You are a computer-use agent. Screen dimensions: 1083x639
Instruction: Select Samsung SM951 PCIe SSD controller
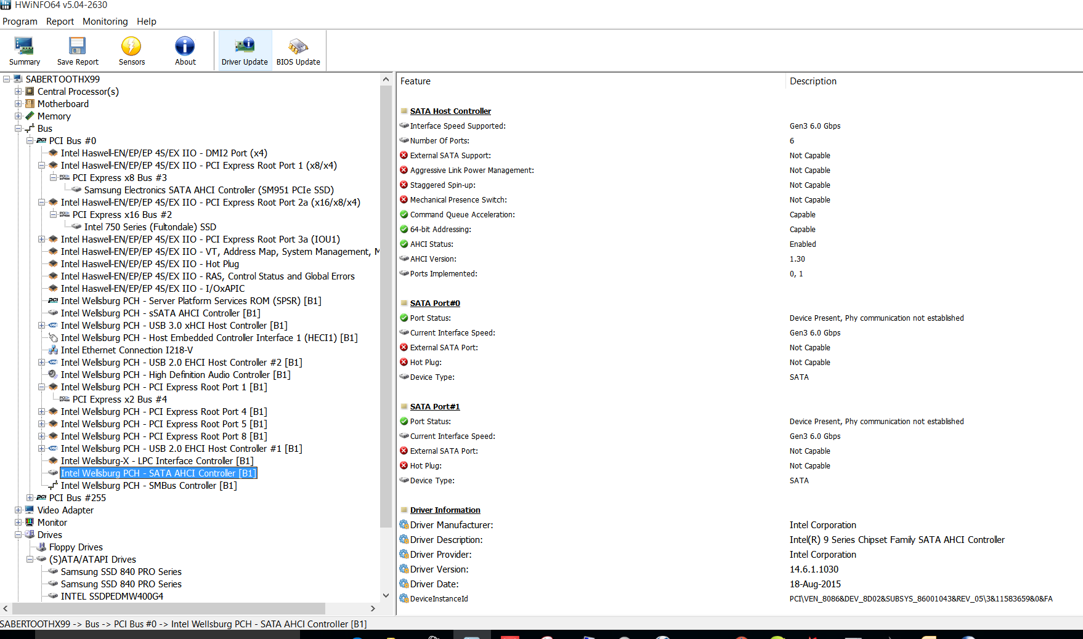(x=209, y=190)
